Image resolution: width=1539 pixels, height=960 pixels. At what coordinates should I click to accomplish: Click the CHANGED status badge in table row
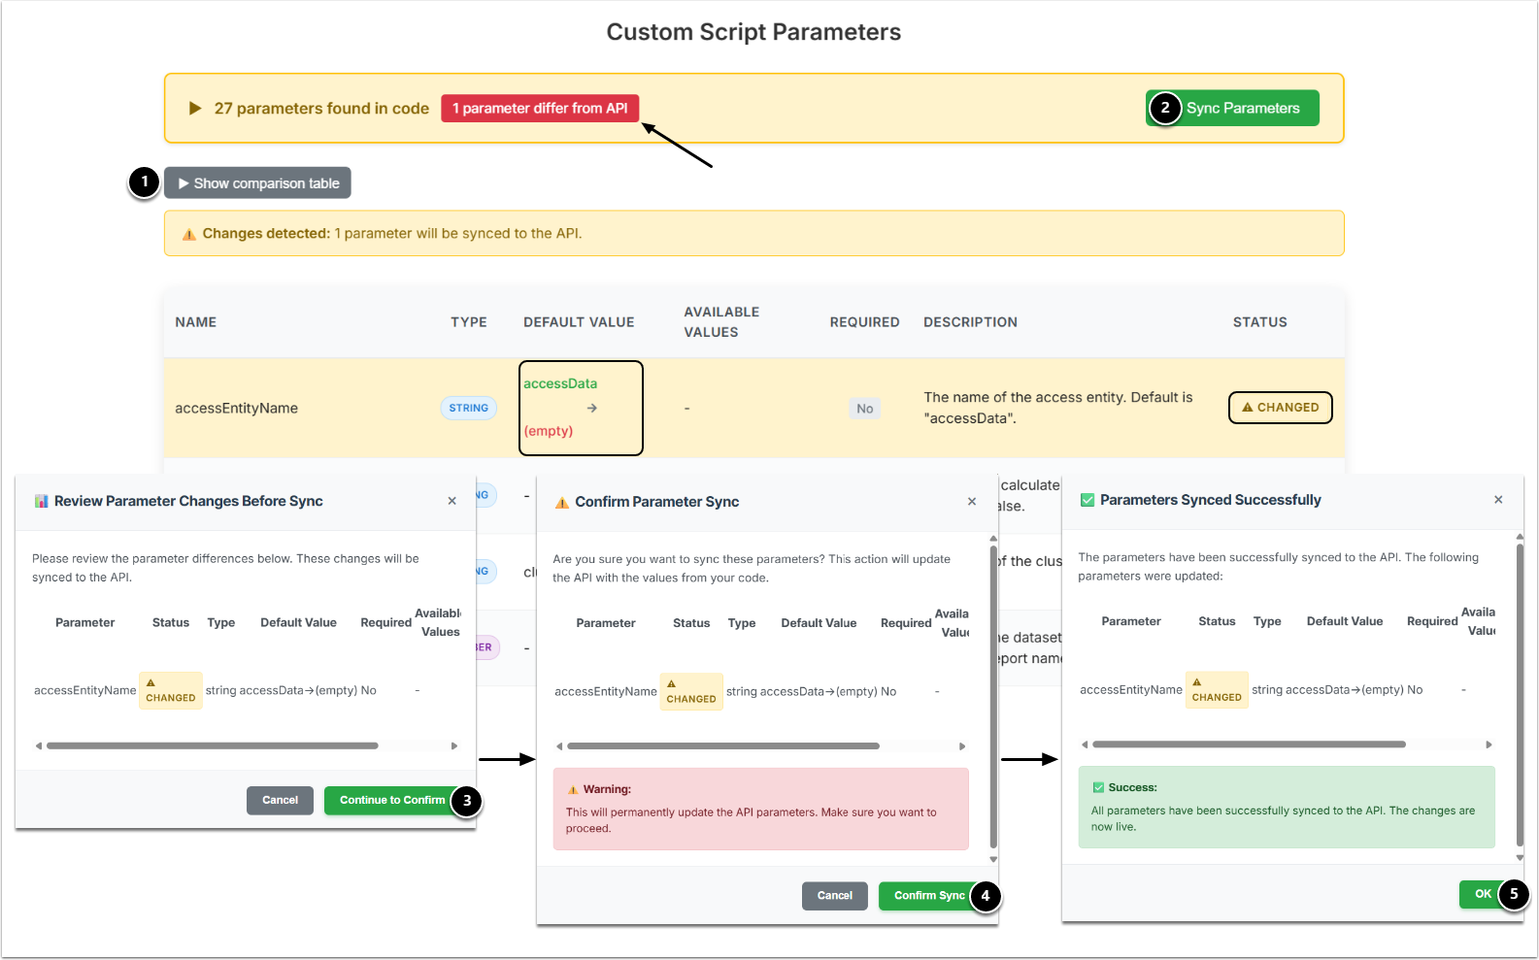click(x=1280, y=408)
